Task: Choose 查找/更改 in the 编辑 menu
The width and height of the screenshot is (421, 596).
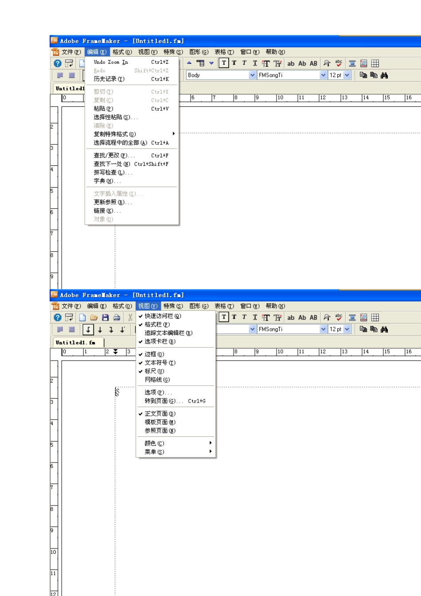Action: 132,156
